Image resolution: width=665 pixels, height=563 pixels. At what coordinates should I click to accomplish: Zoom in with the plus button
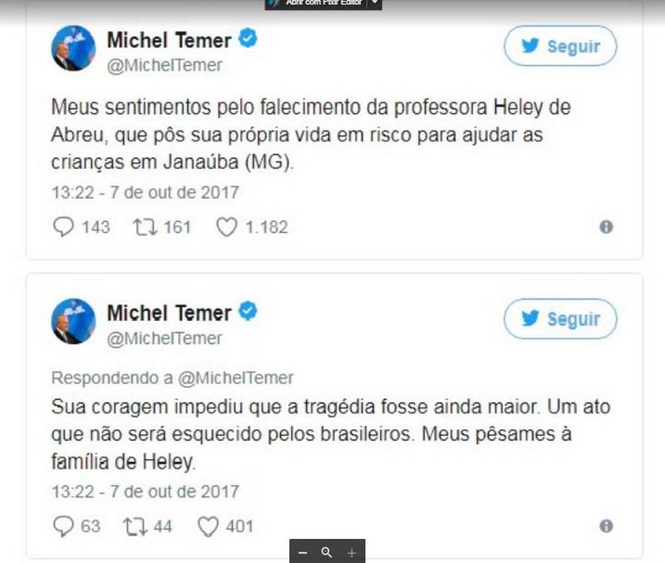352,552
